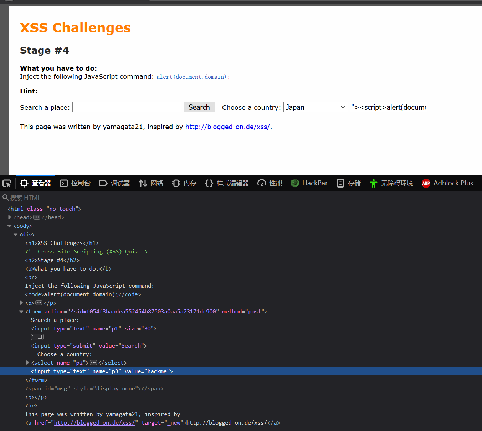Viewport: 482px width, 431px height.
Task: Activate the element picker icon in devtools
Action: (7, 183)
